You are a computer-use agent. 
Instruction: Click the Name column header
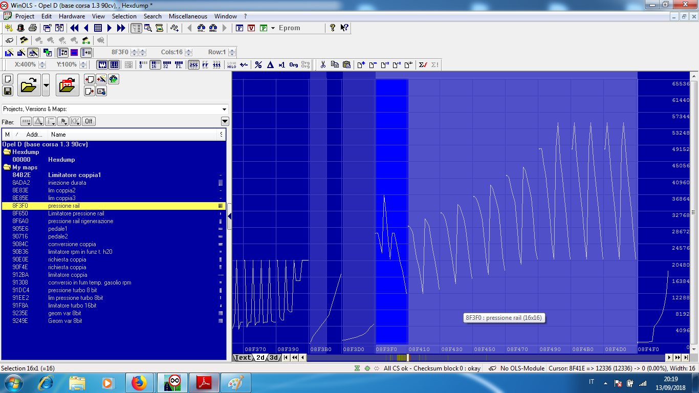coord(133,135)
